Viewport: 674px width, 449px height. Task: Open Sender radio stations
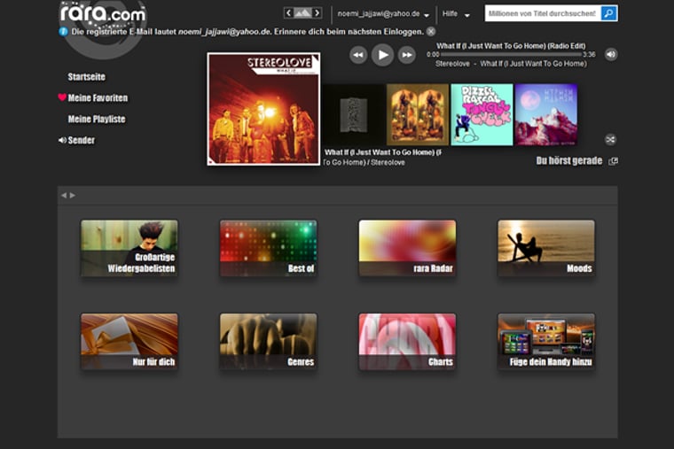click(x=81, y=140)
